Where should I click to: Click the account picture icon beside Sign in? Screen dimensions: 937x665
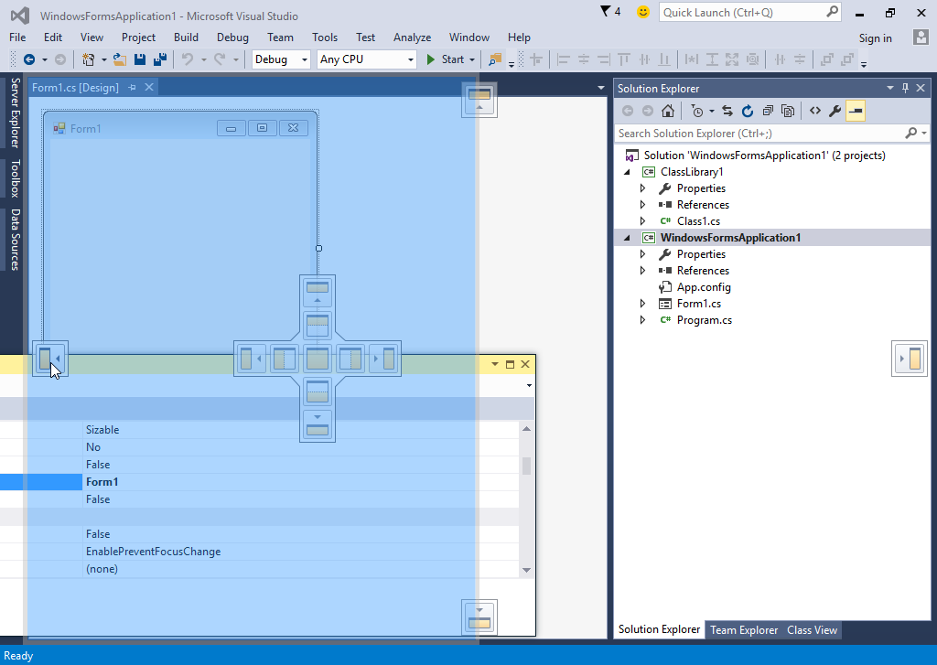(x=921, y=37)
